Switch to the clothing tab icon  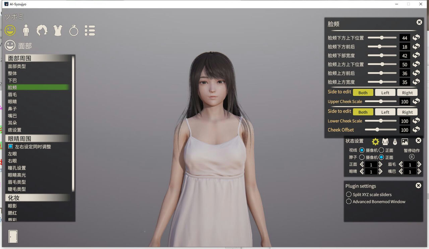pyautogui.click(x=58, y=30)
